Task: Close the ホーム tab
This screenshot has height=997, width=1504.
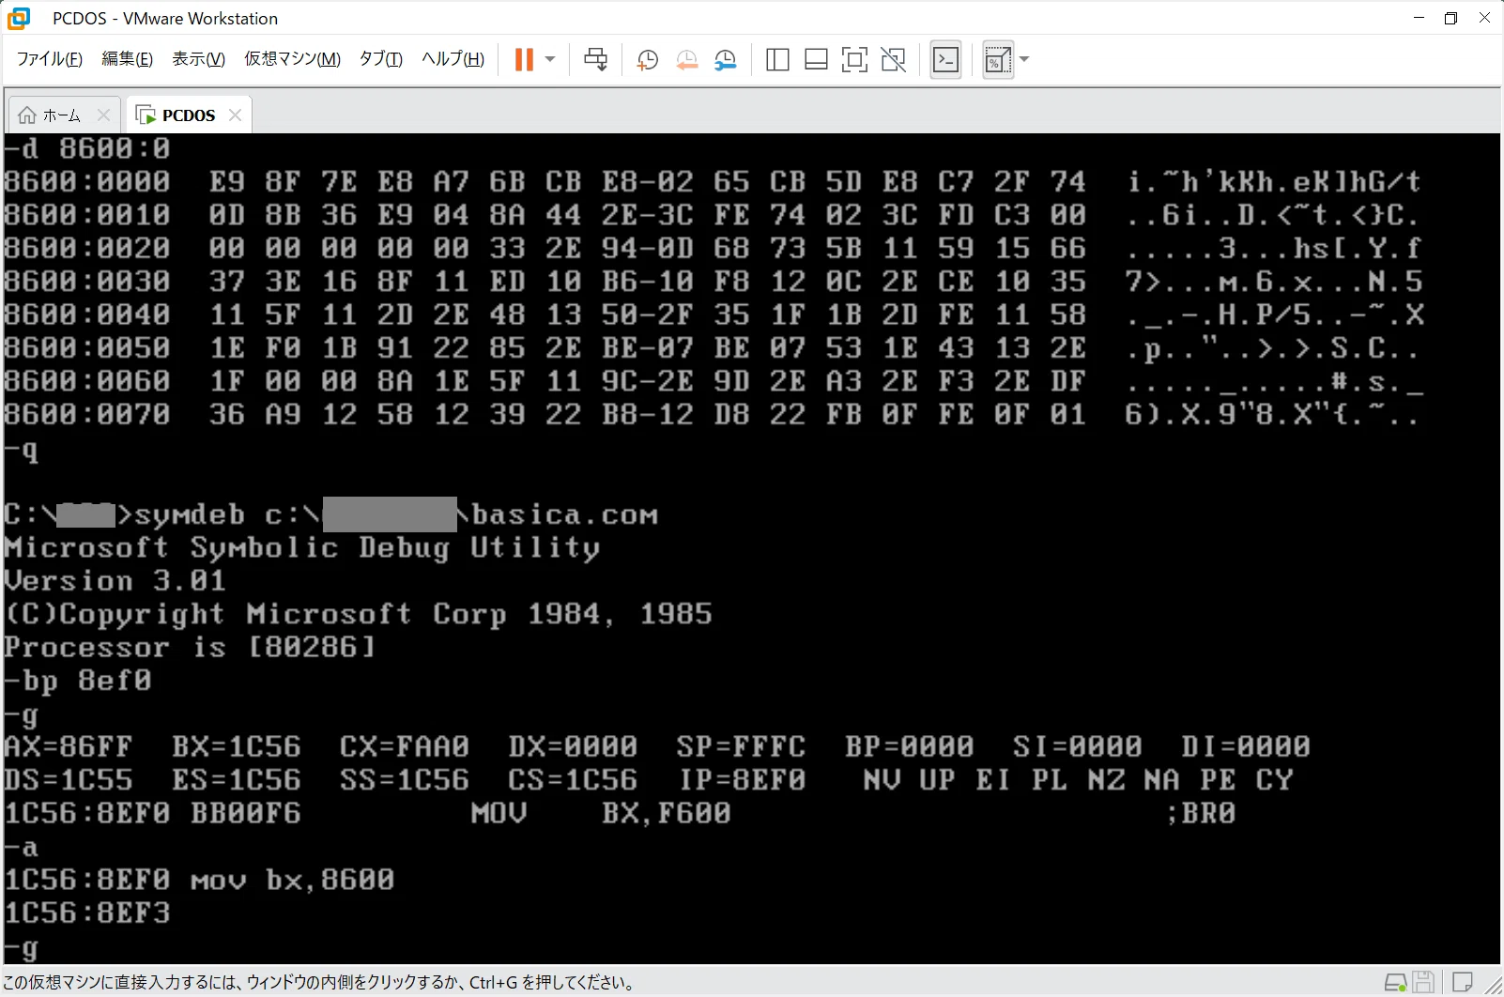Action: [x=103, y=115]
